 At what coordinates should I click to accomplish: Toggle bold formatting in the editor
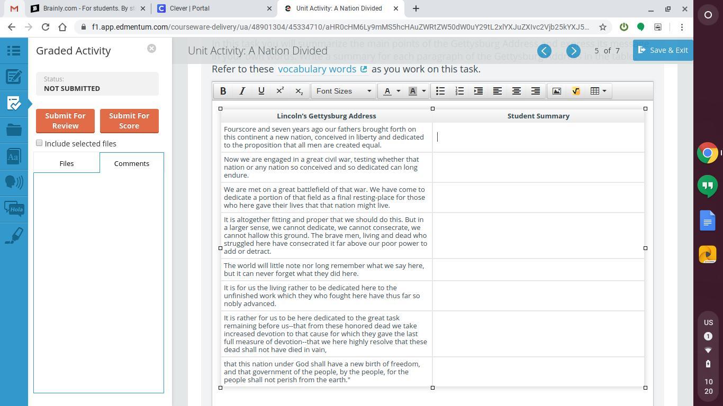tap(223, 91)
